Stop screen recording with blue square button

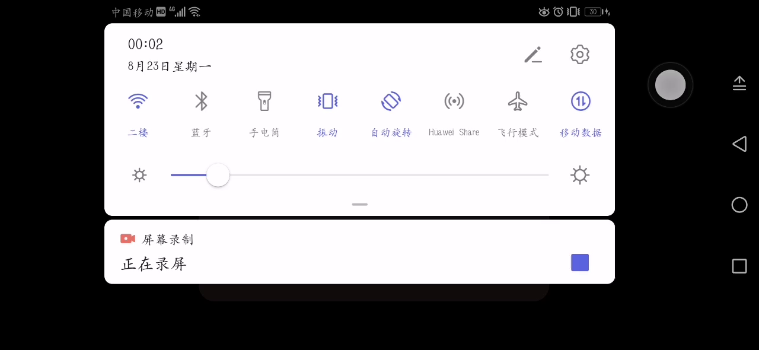click(580, 263)
